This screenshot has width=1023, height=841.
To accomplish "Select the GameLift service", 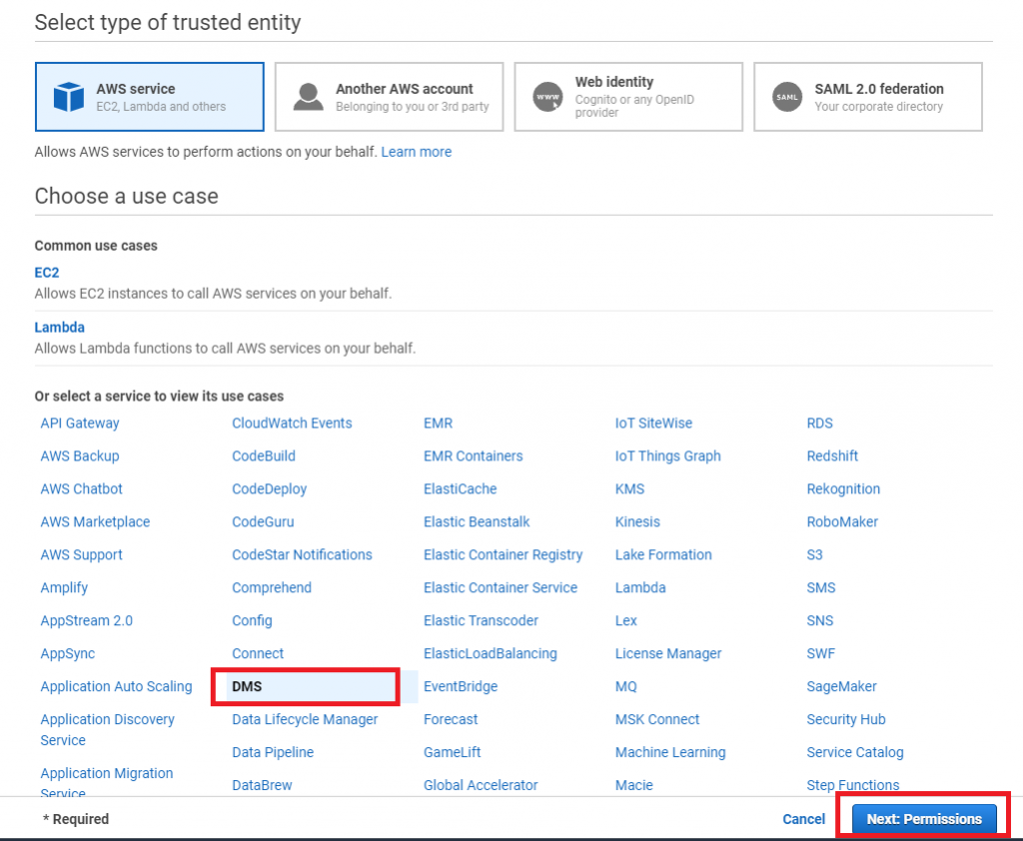I will coord(453,752).
